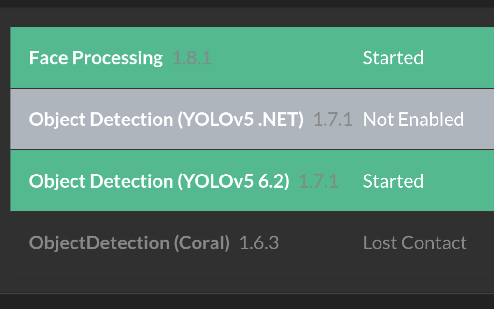
Task: Click the Face Processing module name
Action: tap(95, 57)
